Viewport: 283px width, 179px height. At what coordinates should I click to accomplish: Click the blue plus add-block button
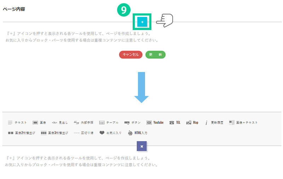(x=142, y=22)
